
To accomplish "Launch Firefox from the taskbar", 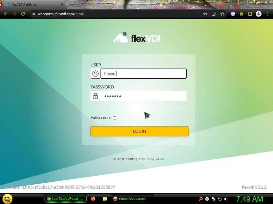I will click(93, 199).
